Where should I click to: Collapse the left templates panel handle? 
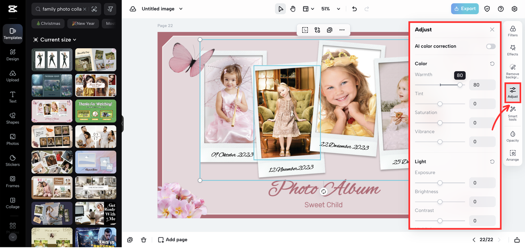122,124
